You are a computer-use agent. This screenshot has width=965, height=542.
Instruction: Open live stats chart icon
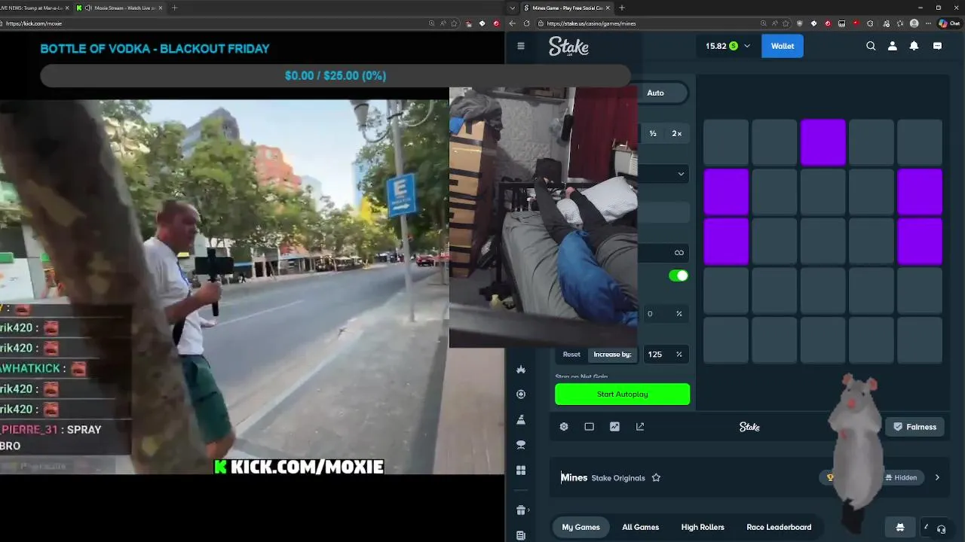[x=615, y=427]
